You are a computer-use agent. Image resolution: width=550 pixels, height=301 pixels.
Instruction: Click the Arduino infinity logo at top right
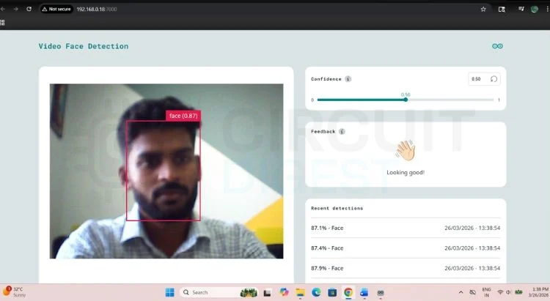point(497,46)
